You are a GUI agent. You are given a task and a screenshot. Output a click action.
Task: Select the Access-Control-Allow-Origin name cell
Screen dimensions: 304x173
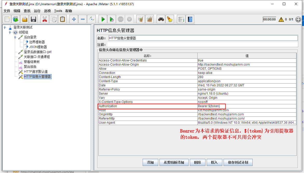click(x=148, y=64)
